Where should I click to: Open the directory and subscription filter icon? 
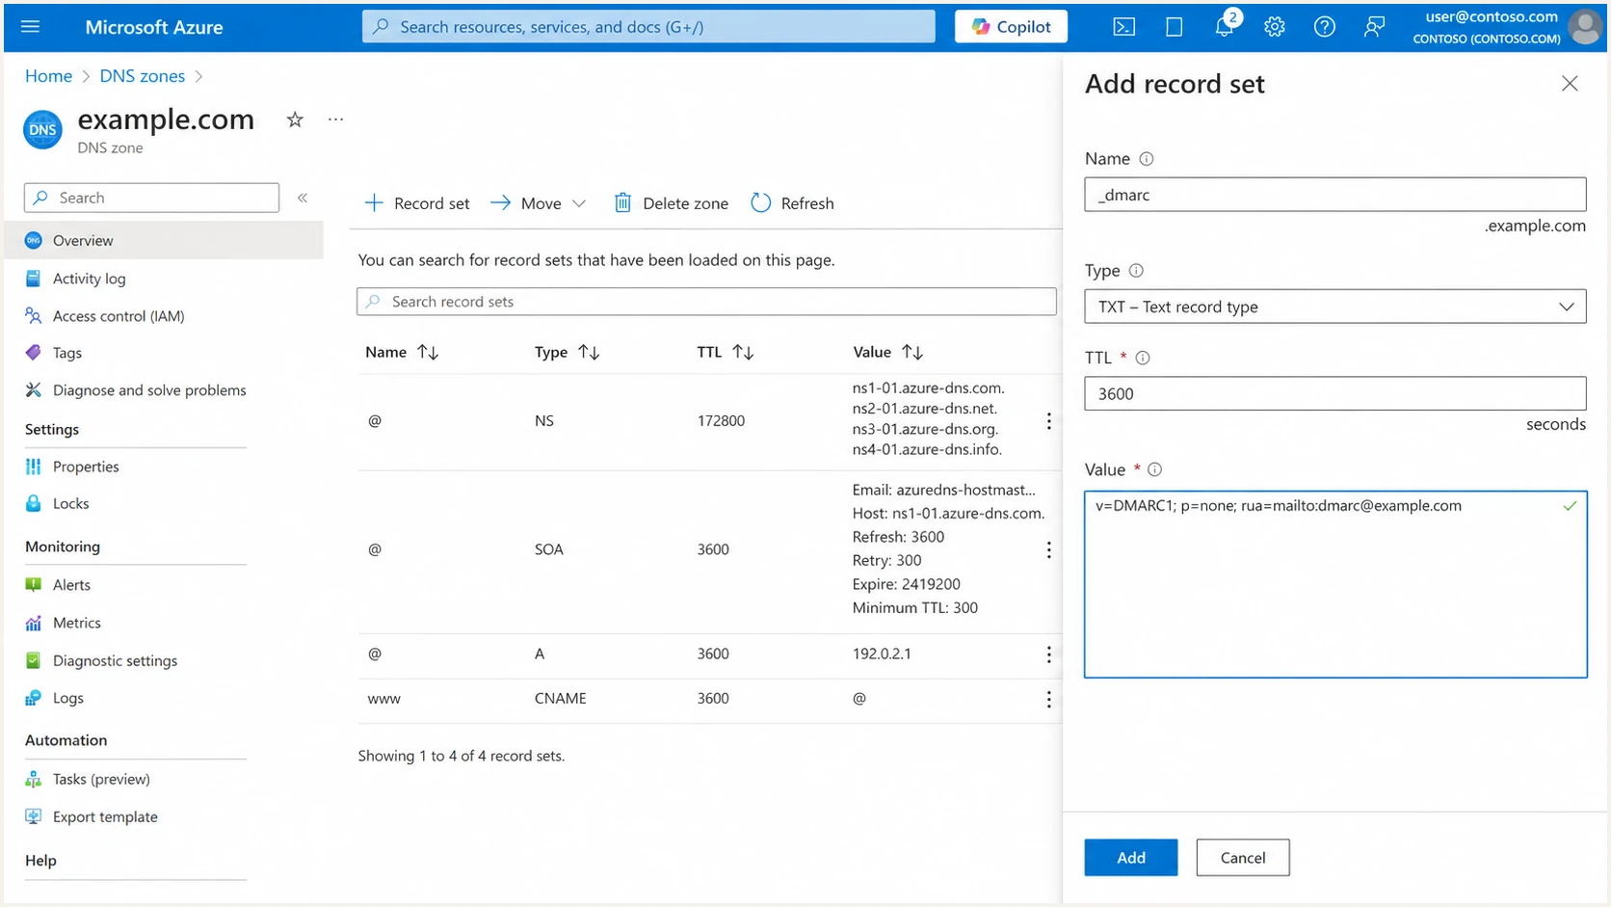coord(1174,27)
